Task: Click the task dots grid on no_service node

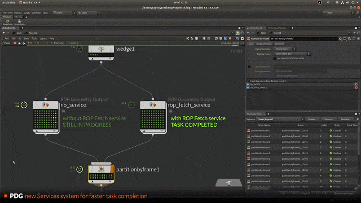Action: [x=46, y=119]
